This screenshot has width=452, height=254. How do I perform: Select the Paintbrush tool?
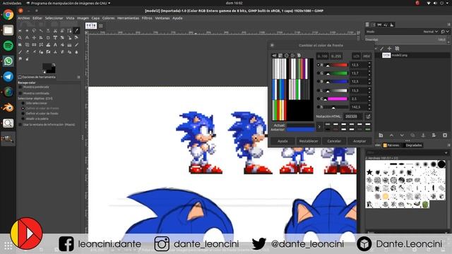click(x=20, y=52)
